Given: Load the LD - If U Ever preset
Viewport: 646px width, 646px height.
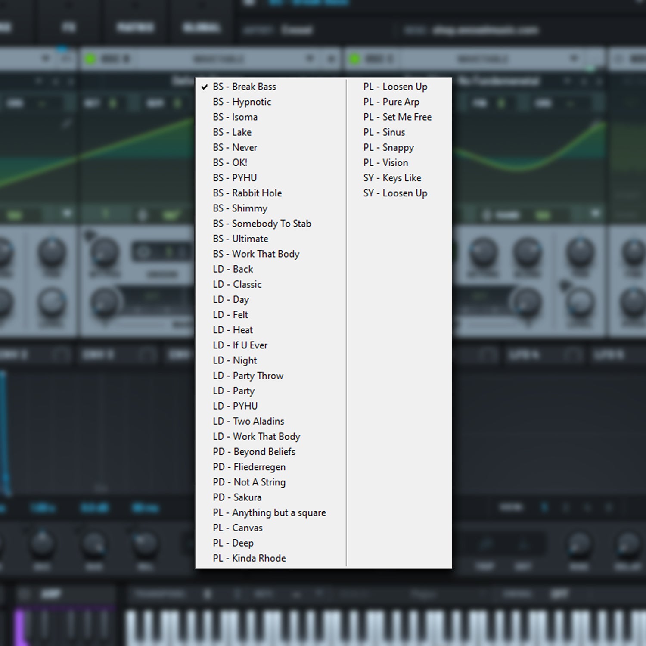Looking at the screenshot, I should 240,345.
